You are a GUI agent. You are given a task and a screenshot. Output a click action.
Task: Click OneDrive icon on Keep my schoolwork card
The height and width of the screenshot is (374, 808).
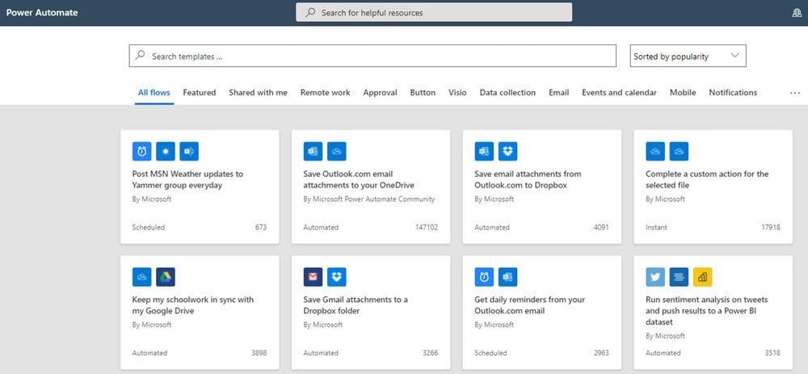[141, 277]
